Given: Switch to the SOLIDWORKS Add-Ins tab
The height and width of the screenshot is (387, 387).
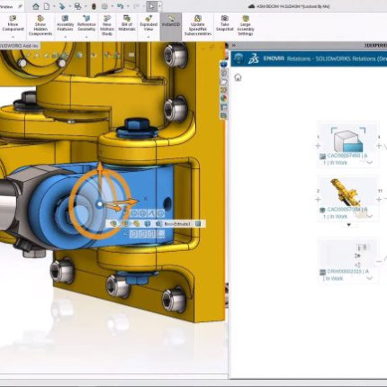Looking at the screenshot, I should (19, 46).
